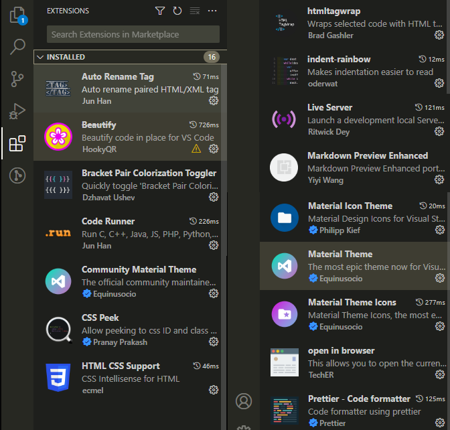450x430 pixels.
Task: Click the Live Server purple broadcast icon
Action: tap(284, 119)
